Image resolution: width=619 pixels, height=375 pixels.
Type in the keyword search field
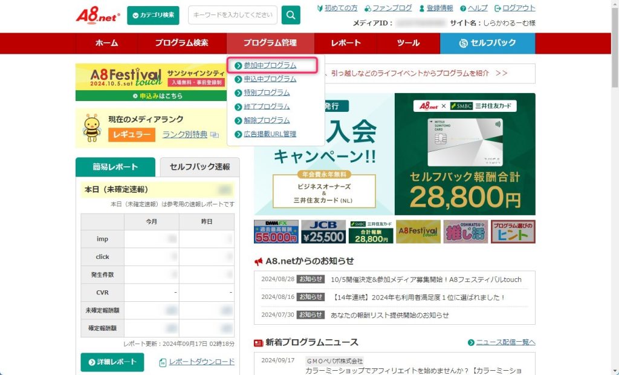[x=232, y=15]
